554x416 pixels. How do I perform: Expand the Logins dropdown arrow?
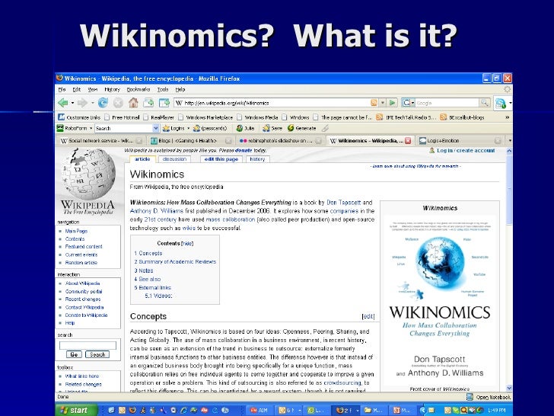tap(188, 128)
